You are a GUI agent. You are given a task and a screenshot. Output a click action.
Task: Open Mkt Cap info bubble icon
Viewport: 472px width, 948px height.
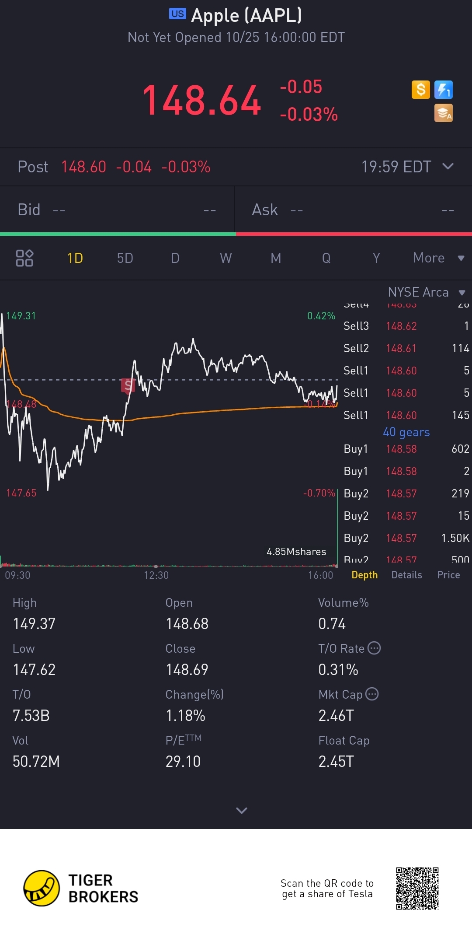372,694
